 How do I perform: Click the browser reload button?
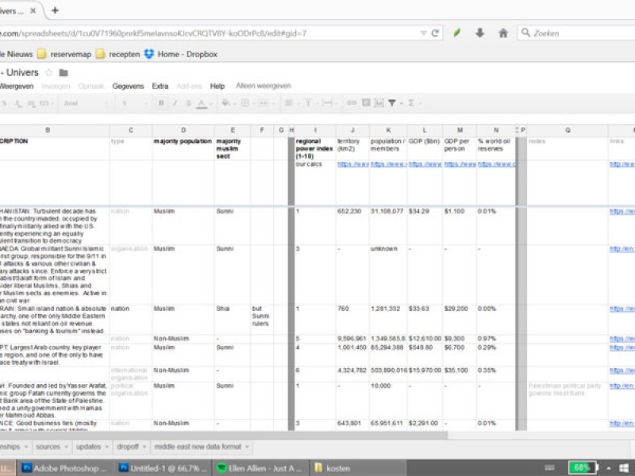point(436,33)
